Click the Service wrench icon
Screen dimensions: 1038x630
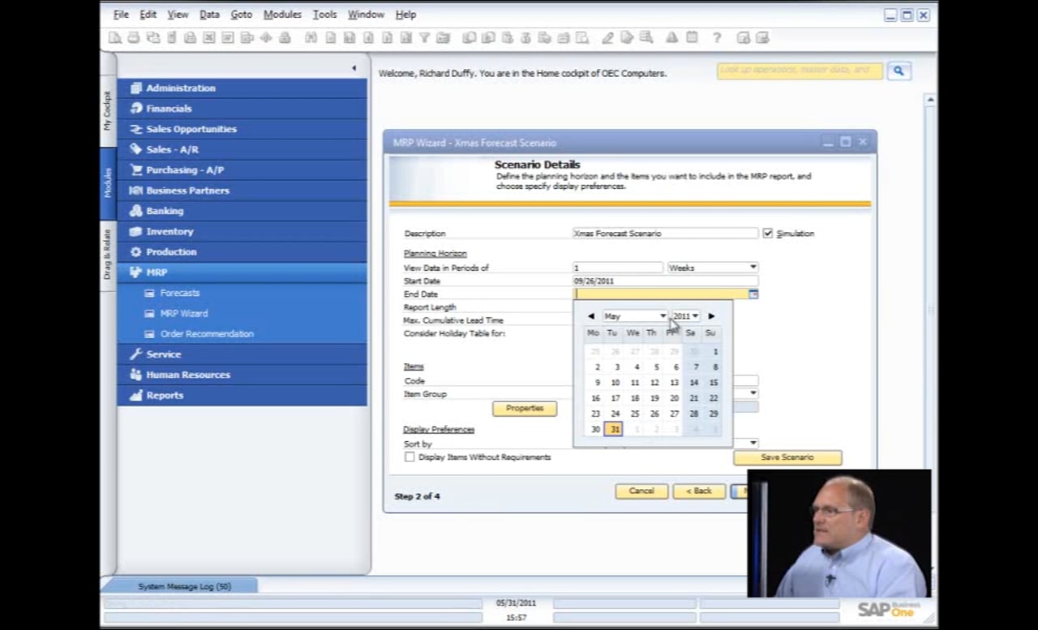136,354
